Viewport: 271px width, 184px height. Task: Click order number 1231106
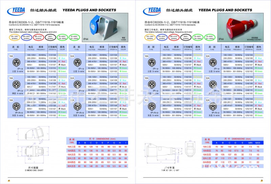tap(113, 58)
